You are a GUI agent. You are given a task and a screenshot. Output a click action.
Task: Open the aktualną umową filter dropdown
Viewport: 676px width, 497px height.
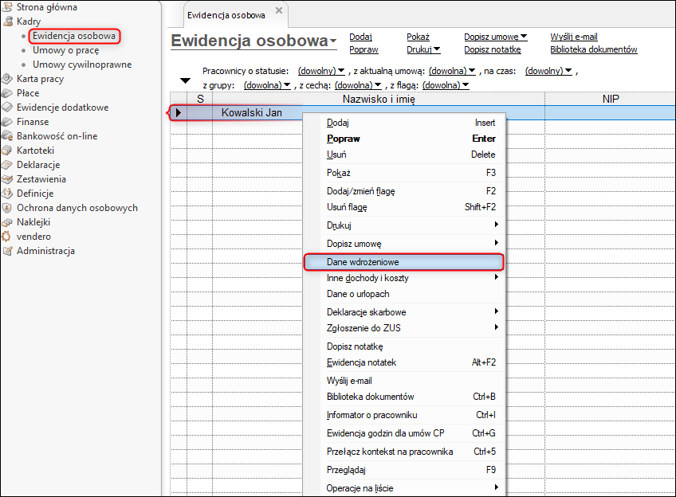(452, 71)
